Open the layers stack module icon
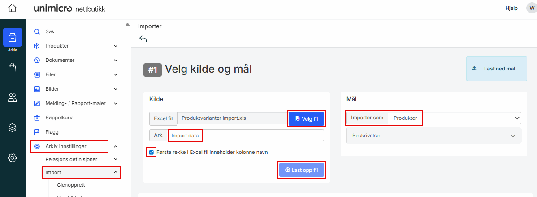 coord(13,128)
